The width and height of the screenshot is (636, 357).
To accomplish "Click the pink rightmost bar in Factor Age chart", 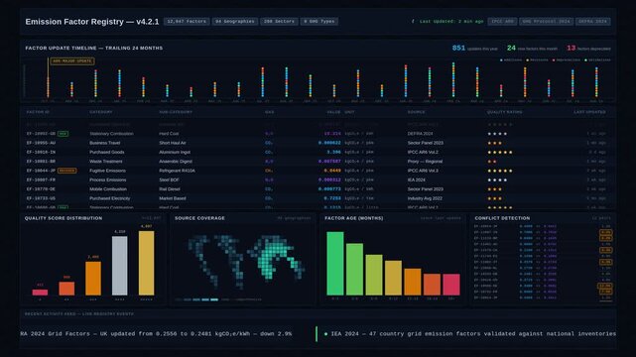I will (x=451, y=285).
